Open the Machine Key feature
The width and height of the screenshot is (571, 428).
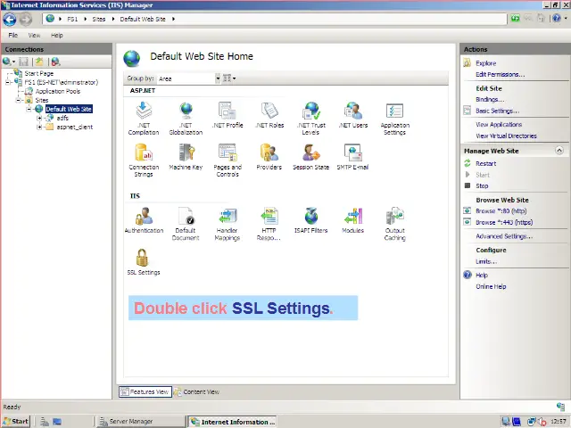(186, 157)
